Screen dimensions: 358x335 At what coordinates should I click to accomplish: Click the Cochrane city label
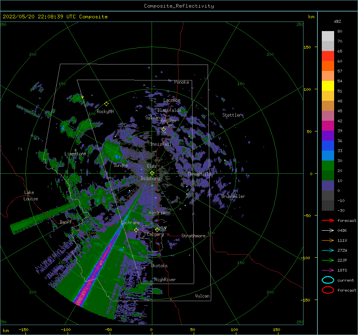coord(130,223)
